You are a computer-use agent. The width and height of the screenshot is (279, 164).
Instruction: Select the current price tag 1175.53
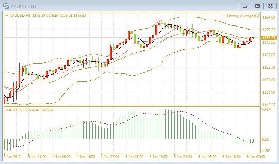coord(269,37)
